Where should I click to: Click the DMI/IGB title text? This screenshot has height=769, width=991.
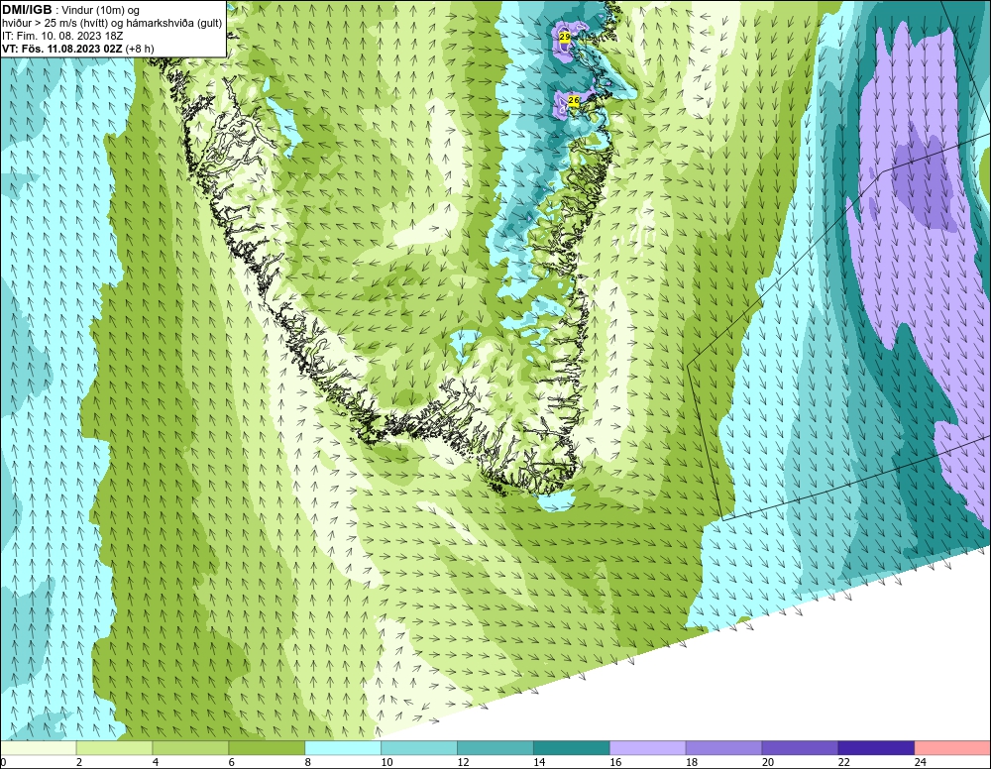tap(27, 10)
